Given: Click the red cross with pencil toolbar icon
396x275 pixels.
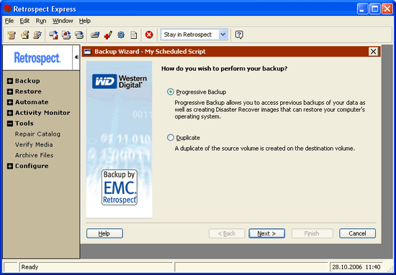Looking at the screenshot, I should tap(108, 34).
